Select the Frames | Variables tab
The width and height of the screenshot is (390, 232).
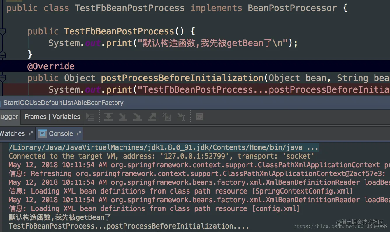52,117
